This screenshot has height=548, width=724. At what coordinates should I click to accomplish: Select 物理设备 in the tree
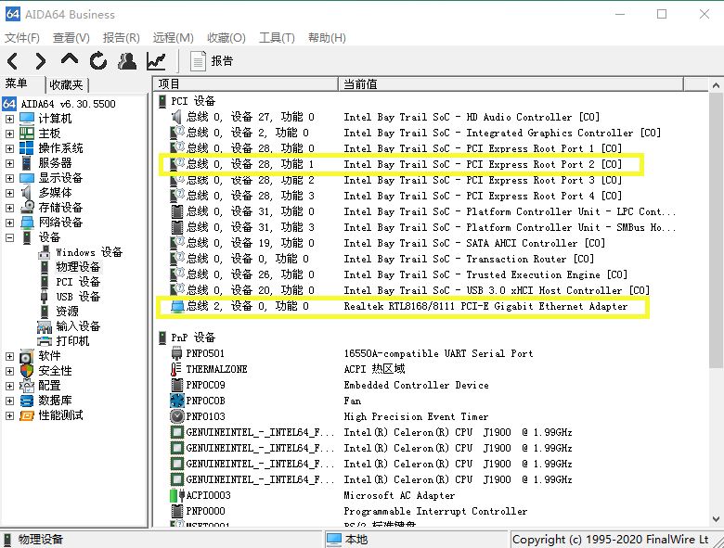[78, 267]
